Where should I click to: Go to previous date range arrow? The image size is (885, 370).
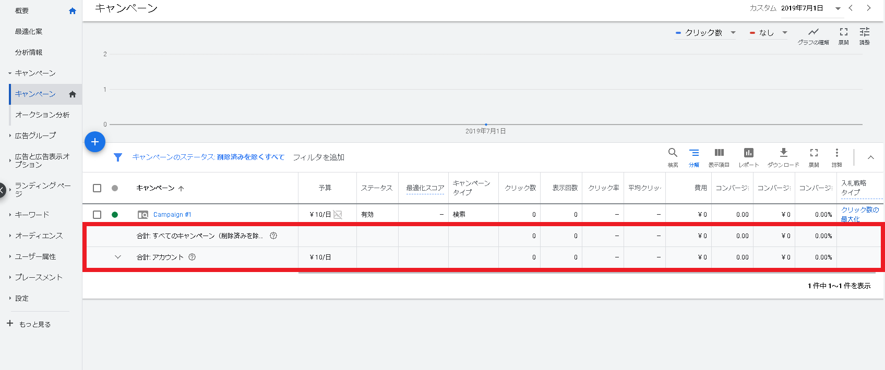(851, 8)
